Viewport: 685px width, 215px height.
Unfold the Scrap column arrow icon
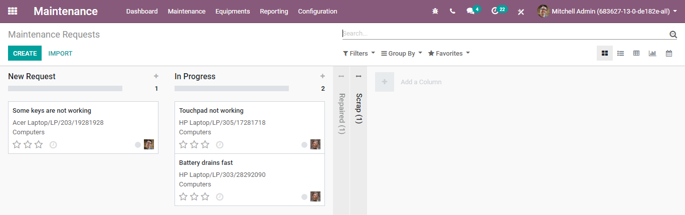click(358, 76)
